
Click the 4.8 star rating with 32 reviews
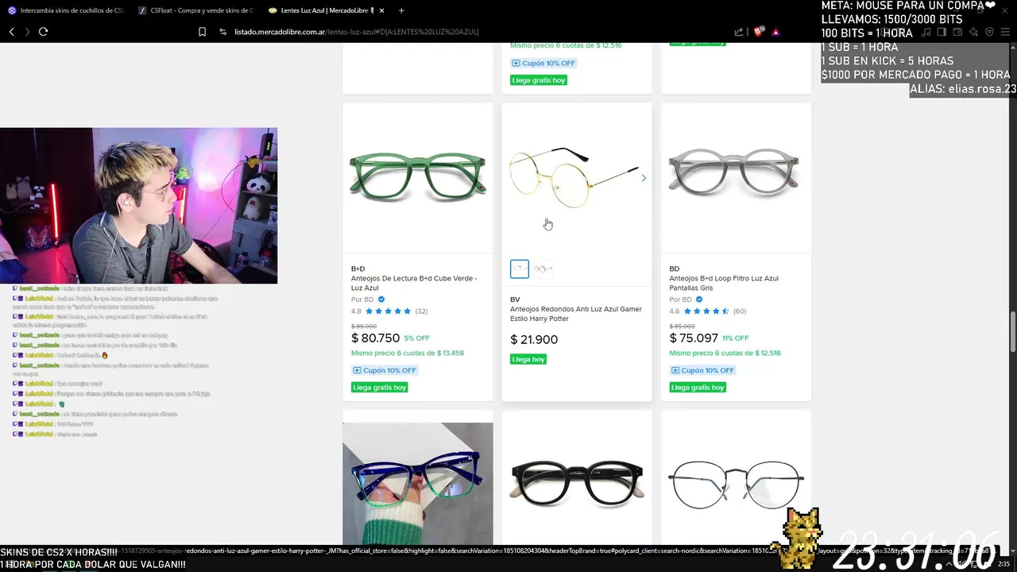pos(389,311)
